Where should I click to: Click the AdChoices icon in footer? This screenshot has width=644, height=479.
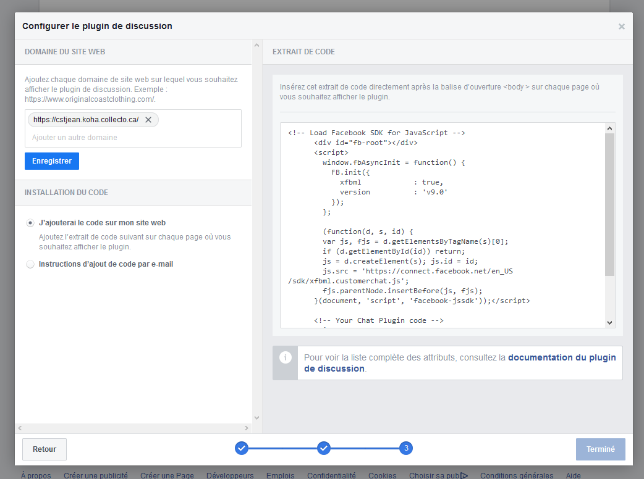[464, 476]
